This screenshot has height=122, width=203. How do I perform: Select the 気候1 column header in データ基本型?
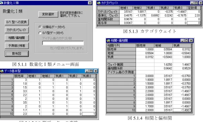pos(62,76)
